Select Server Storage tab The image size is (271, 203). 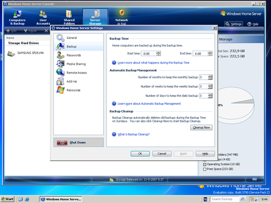95,17
